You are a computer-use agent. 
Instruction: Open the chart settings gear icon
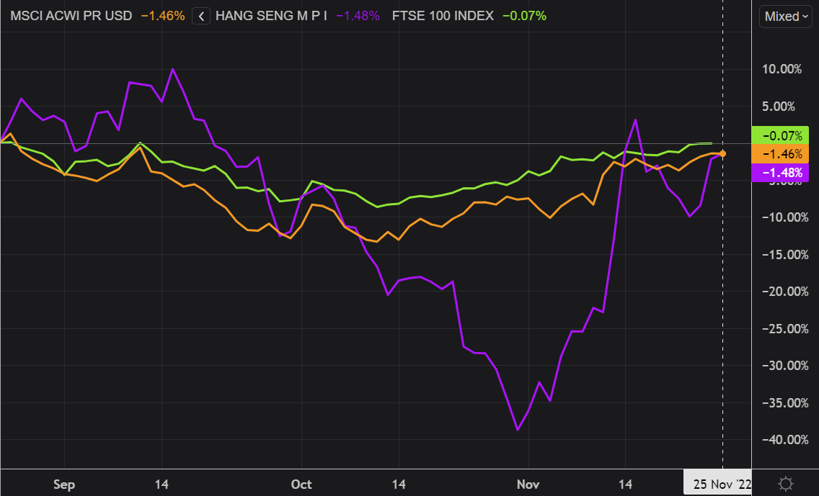click(x=785, y=483)
